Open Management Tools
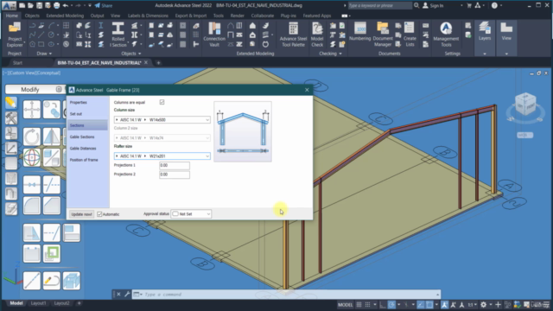 446,35
